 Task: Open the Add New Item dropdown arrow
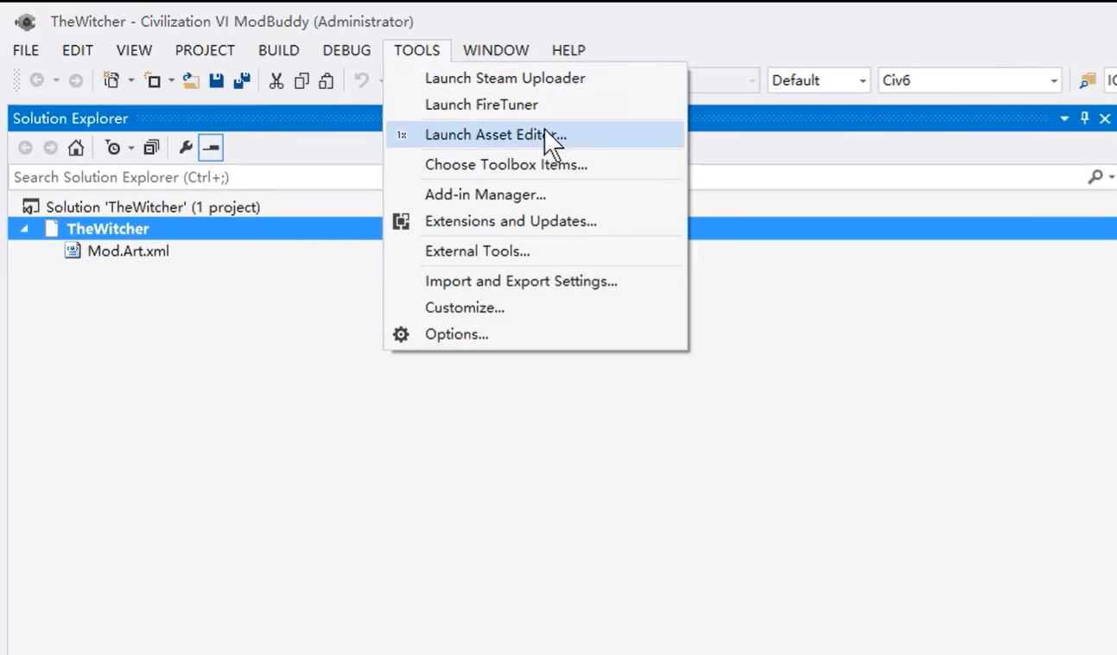(172, 80)
